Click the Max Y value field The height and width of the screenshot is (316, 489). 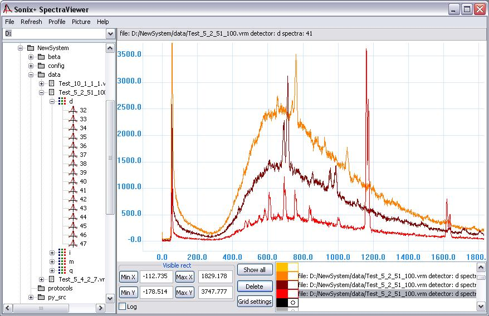[x=215, y=292]
